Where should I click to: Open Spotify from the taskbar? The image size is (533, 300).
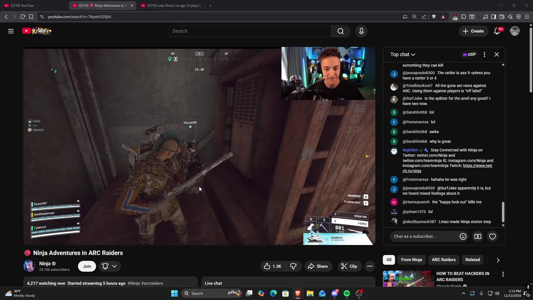click(347, 293)
